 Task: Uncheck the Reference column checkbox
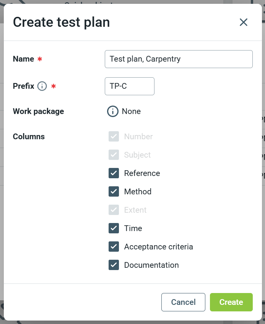[x=114, y=173]
